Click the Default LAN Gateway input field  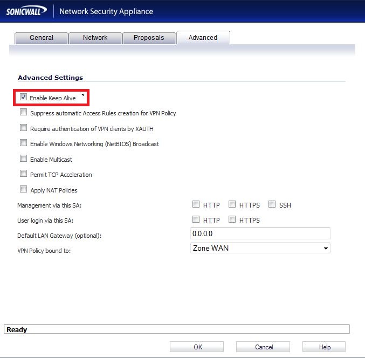(260, 233)
